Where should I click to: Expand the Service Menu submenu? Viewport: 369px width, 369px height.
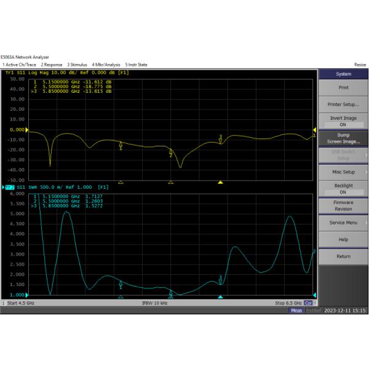[x=343, y=223]
